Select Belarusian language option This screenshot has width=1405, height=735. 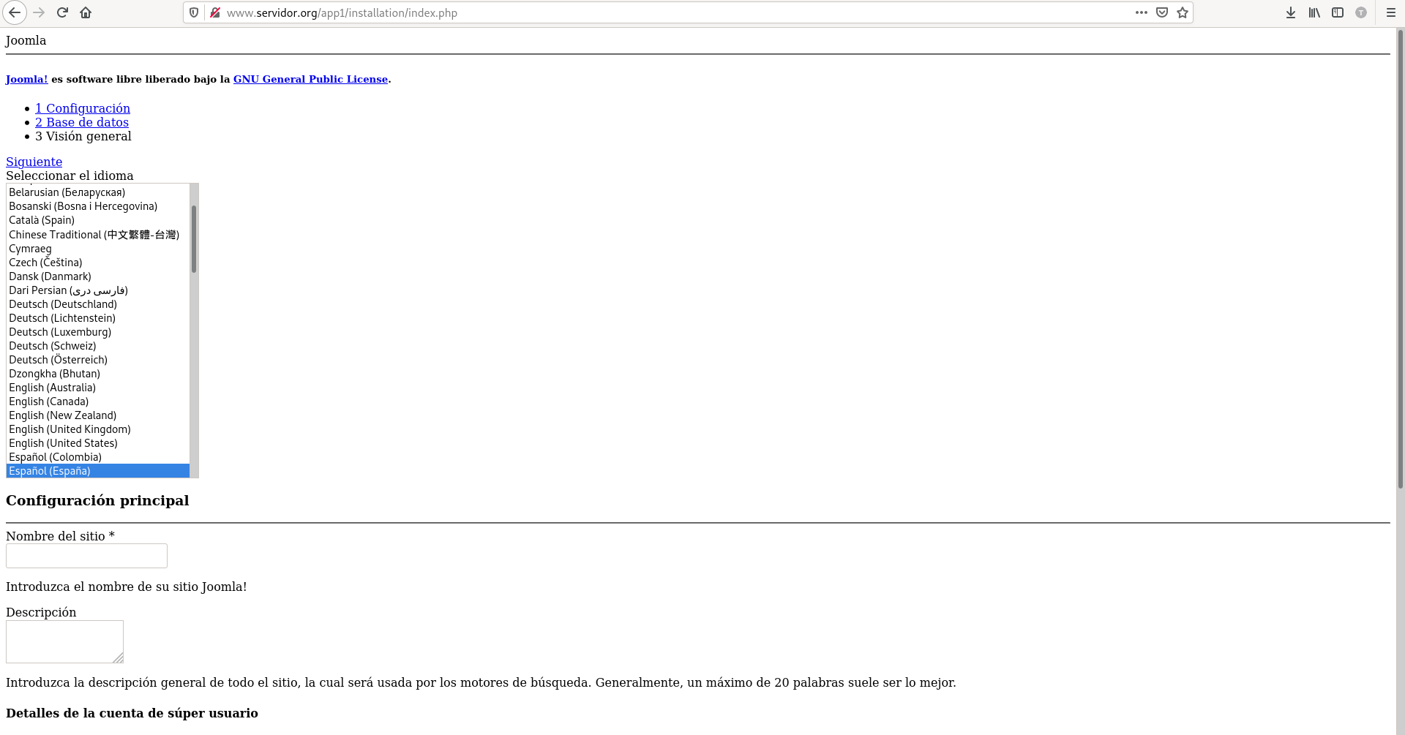point(98,192)
